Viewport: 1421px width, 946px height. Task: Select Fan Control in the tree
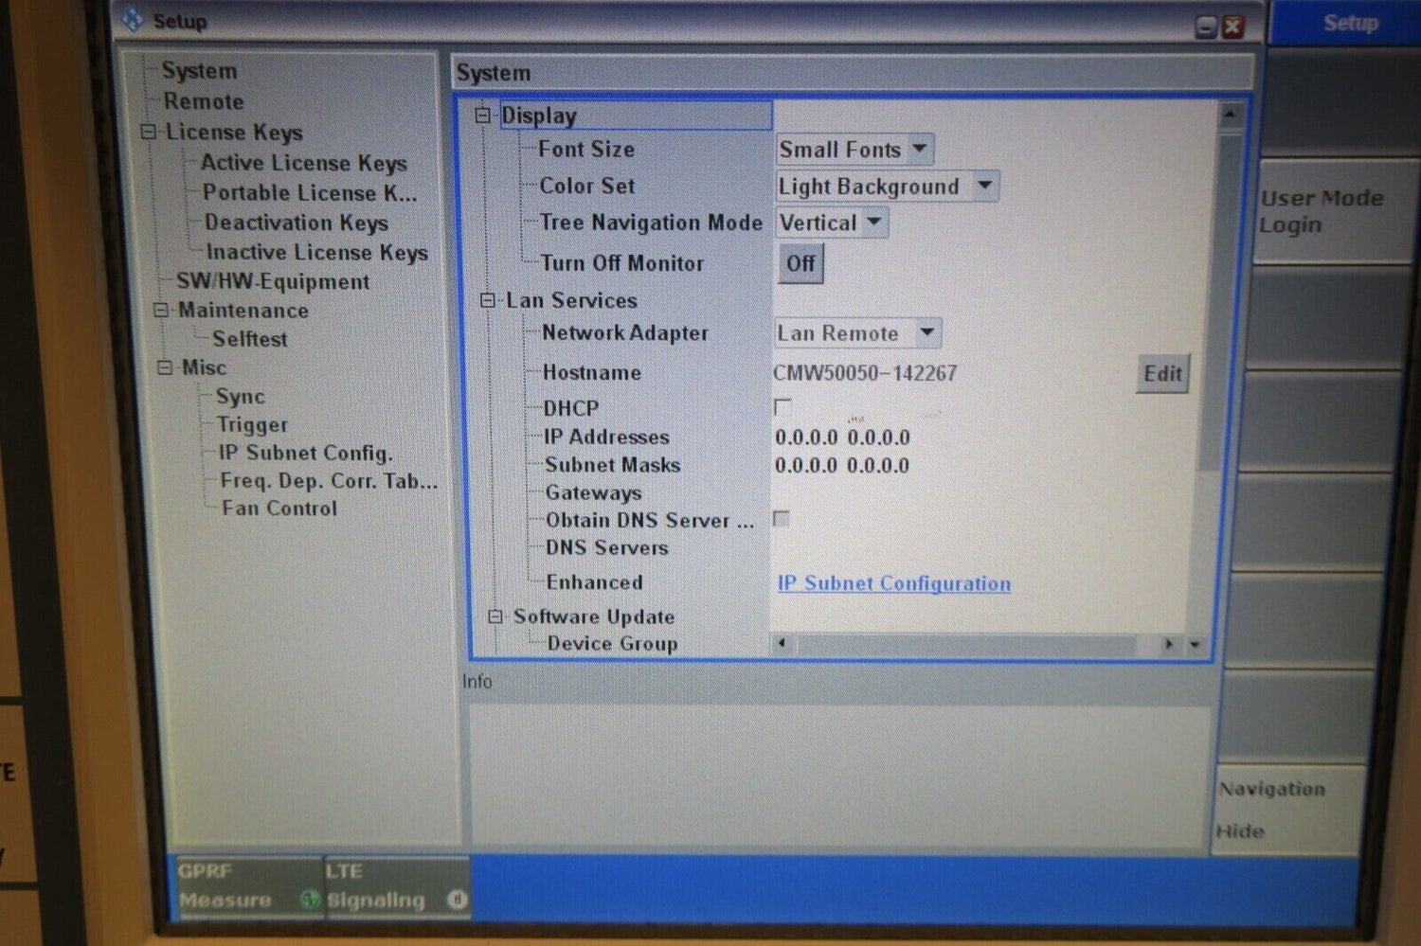tap(279, 509)
